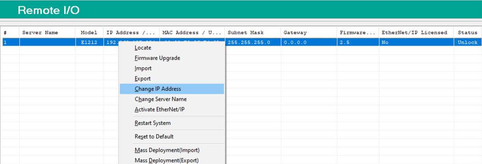Image resolution: width=482 pixels, height=164 pixels.
Task: Sort by the Status column header
Action: [x=467, y=32]
